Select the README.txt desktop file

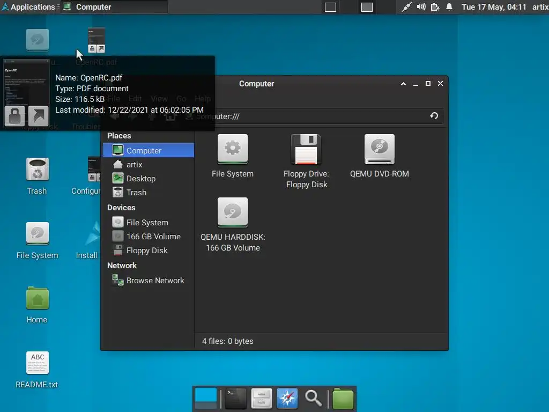click(37, 370)
